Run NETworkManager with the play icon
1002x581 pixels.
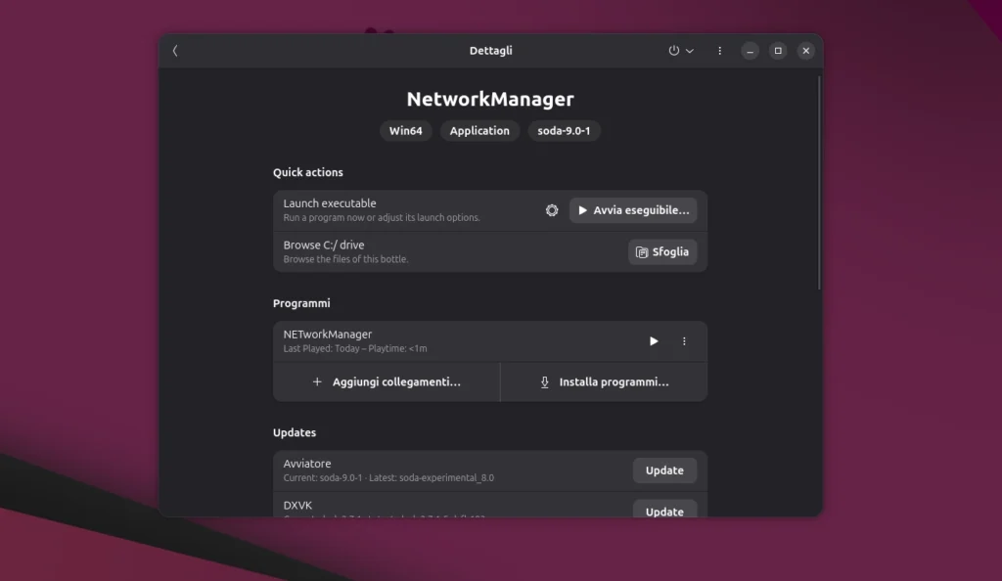654,341
